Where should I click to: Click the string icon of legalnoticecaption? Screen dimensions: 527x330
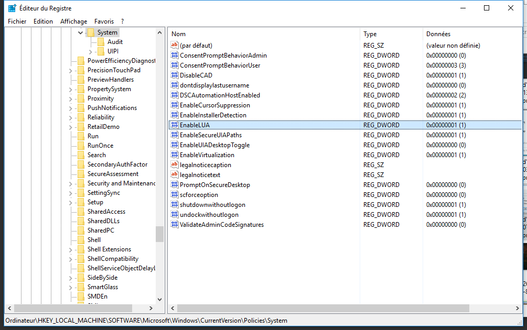click(175, 165)
